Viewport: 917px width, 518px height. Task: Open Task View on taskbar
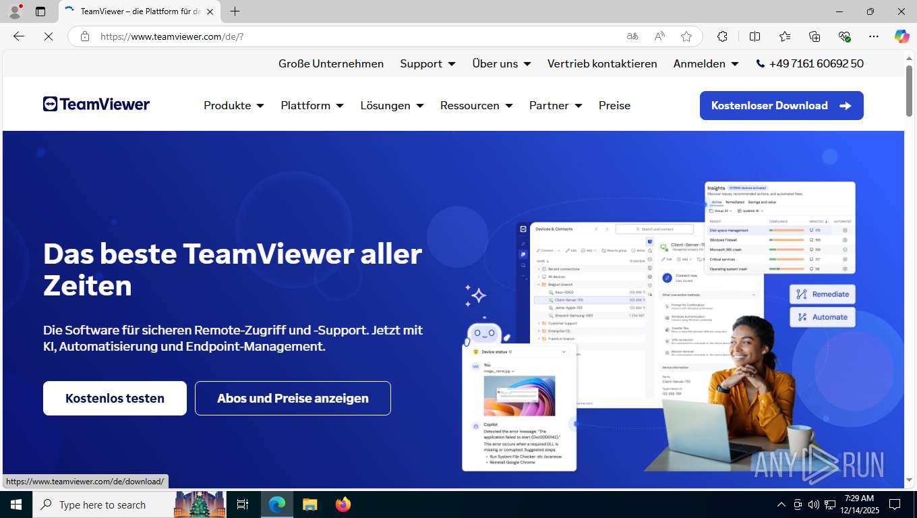243,505
